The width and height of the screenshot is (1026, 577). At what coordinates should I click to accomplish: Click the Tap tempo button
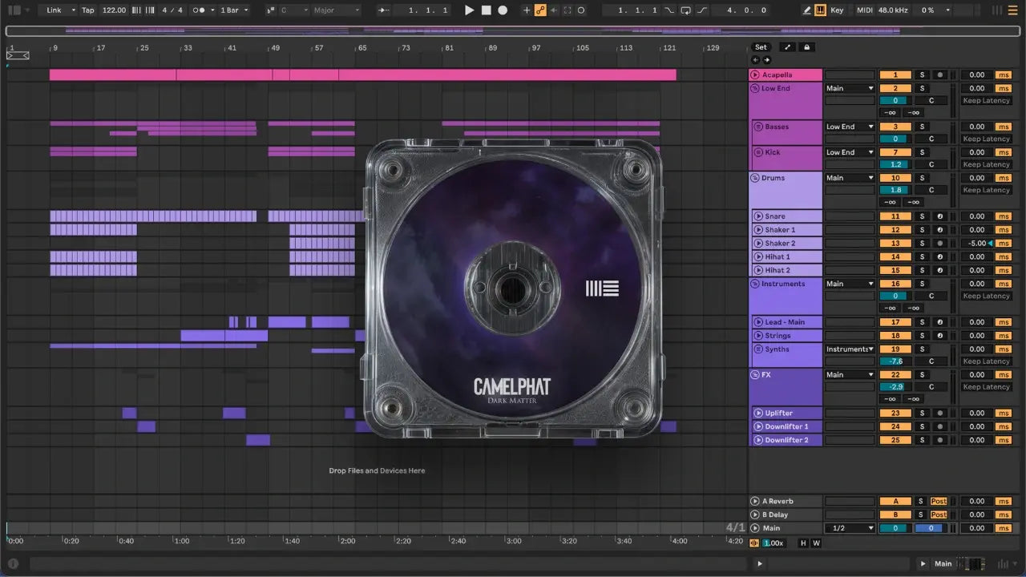[x=88, y=10]
